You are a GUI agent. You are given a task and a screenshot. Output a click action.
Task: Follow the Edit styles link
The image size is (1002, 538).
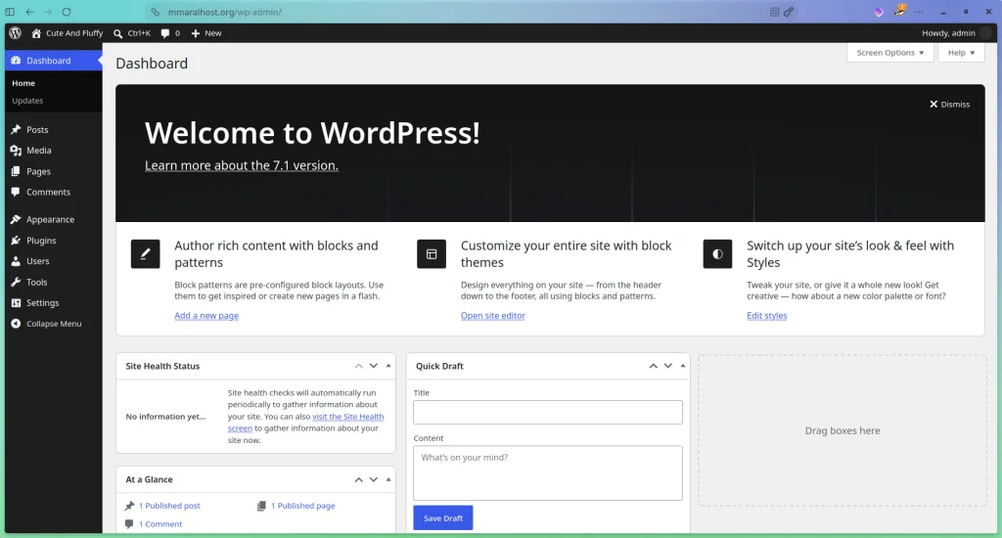pyautogui.click(x=767, y=316)
